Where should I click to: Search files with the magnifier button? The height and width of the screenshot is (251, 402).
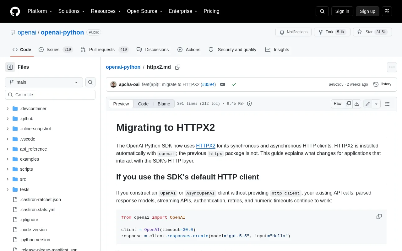90,82
